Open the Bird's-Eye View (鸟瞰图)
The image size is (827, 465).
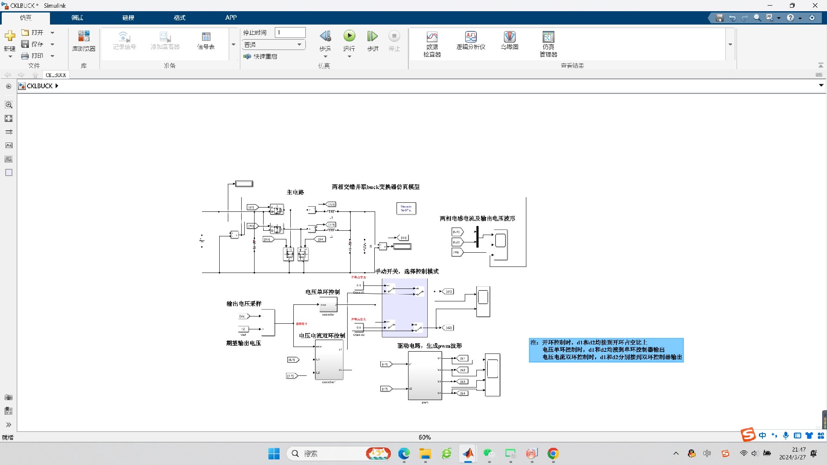click(509, 40)
